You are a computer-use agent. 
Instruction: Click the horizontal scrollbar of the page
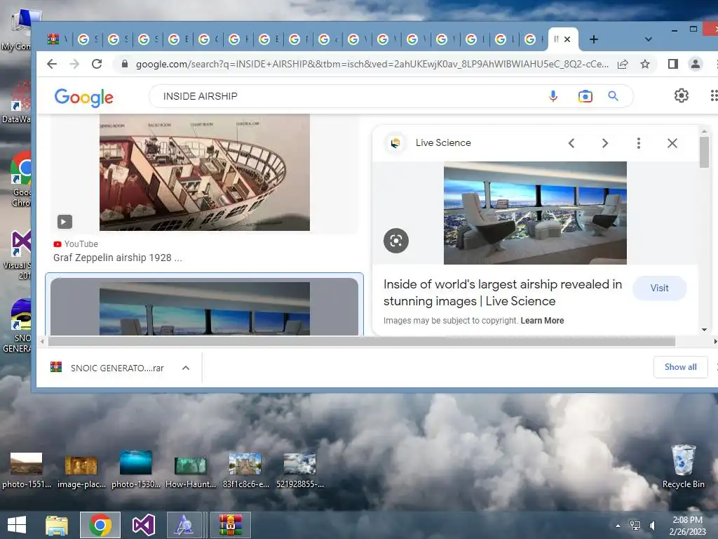(362, 342)
